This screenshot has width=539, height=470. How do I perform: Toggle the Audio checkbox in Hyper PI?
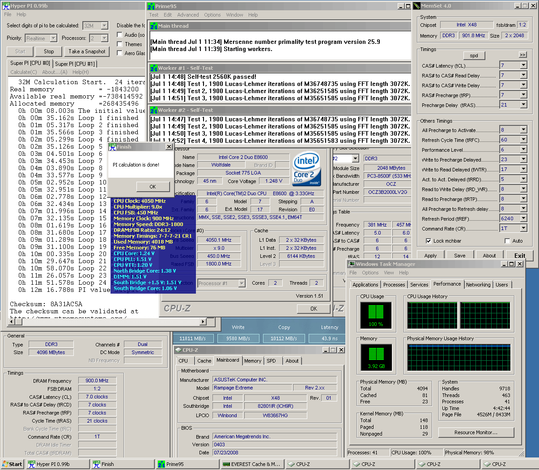pos(119,34)
